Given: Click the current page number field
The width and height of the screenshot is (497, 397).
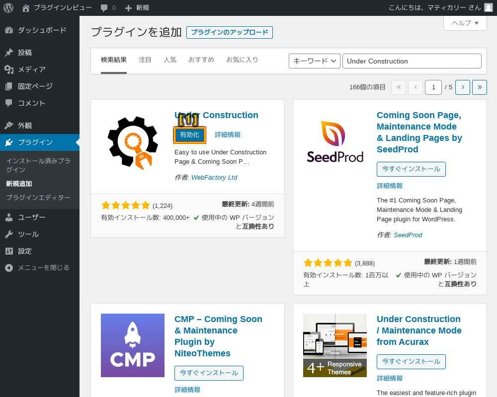Looking at the screenshot, I should click(x=433, y=87).
